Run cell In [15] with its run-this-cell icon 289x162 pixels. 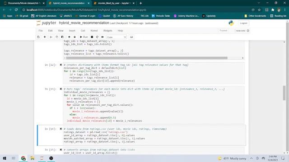61,150
